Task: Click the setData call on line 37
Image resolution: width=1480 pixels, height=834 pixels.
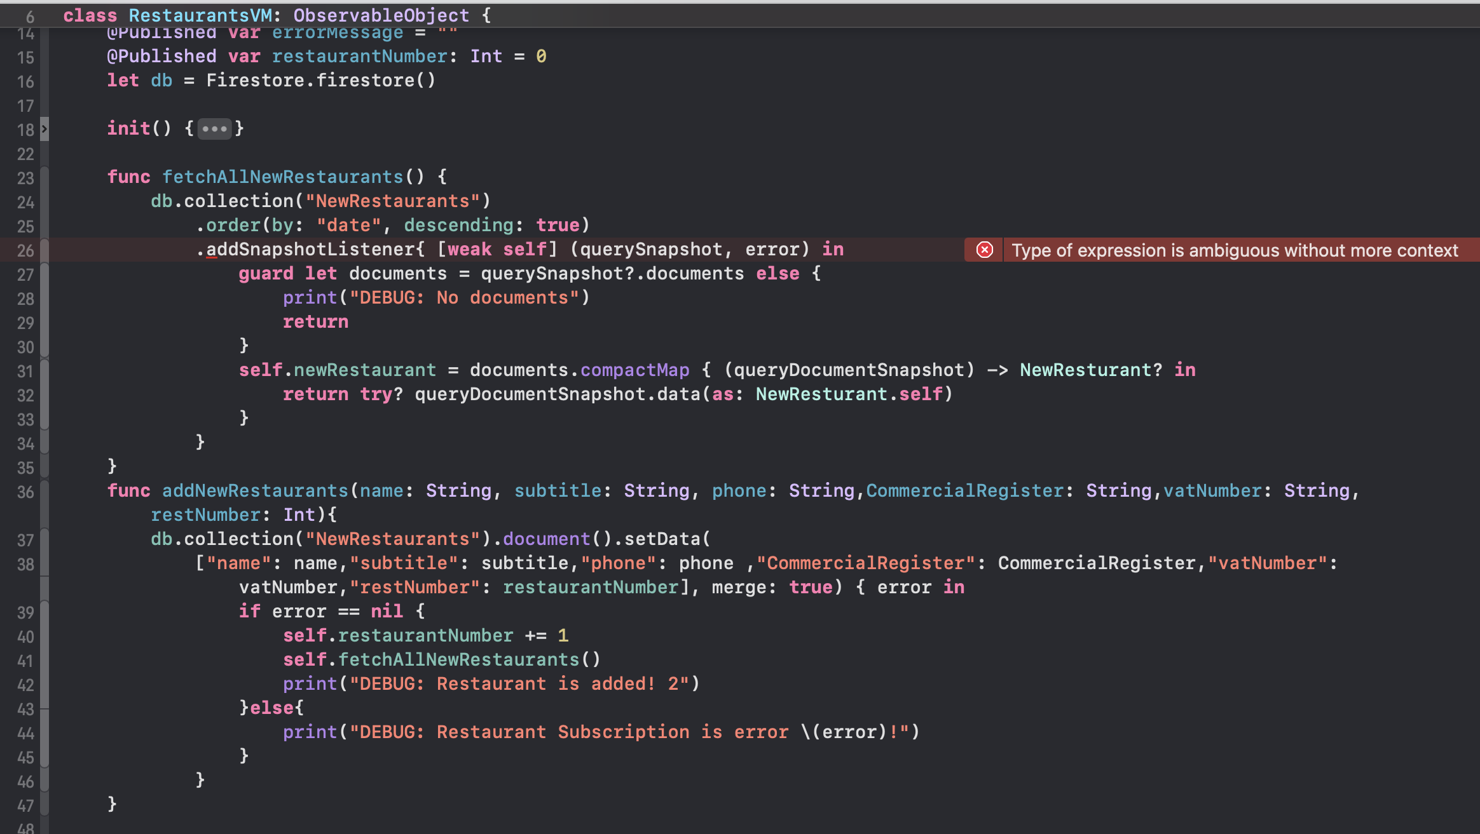Action: pos(661,539)
